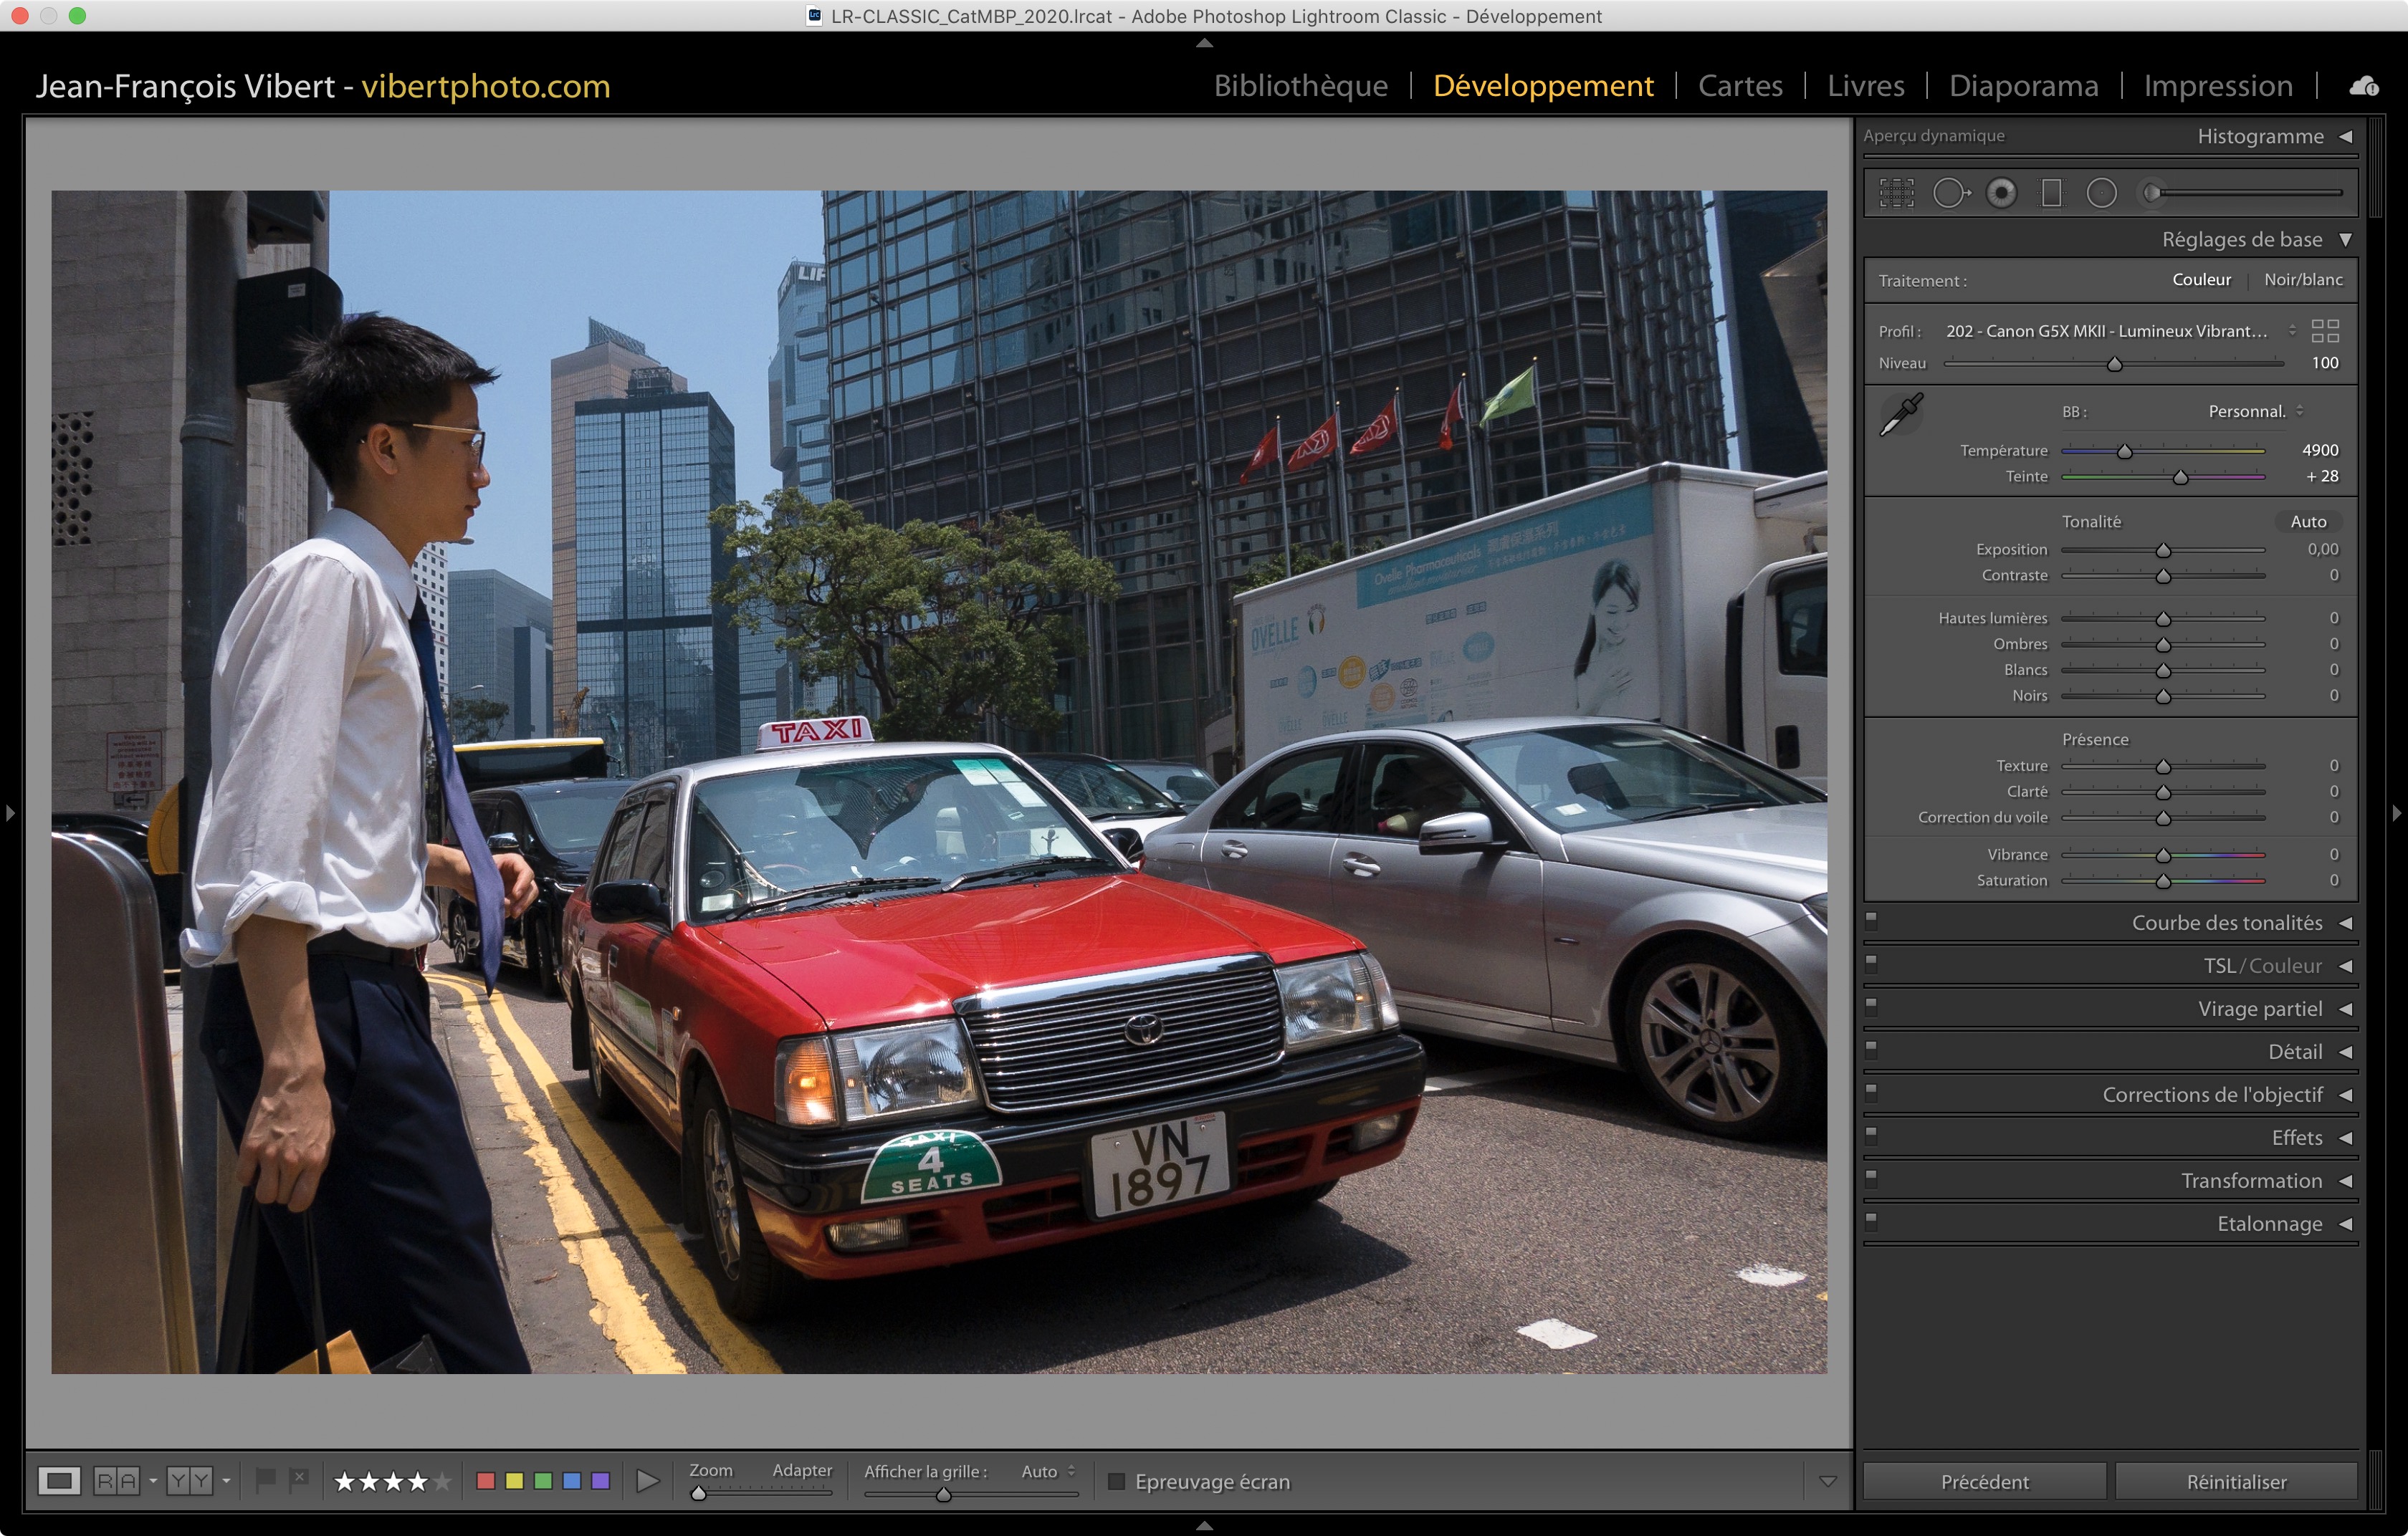
Task: Toggle the Détail panel on/off switch
Action: 1871,1050
